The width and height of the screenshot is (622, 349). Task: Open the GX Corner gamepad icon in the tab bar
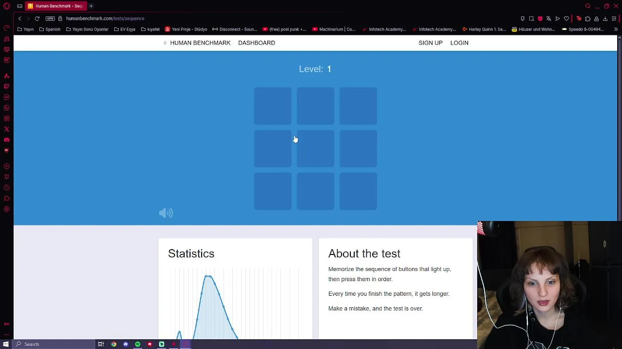click(19, 6)
